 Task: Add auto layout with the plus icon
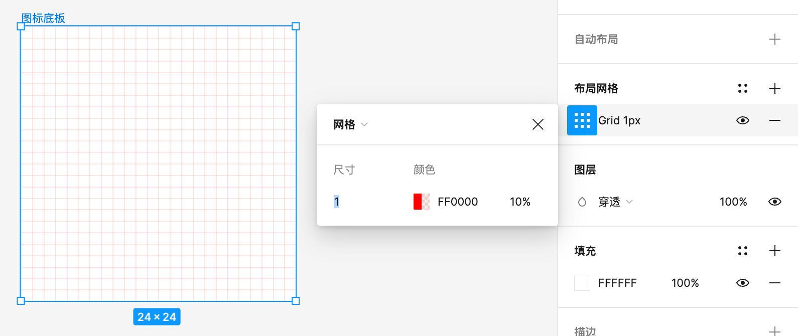(774, 39)
